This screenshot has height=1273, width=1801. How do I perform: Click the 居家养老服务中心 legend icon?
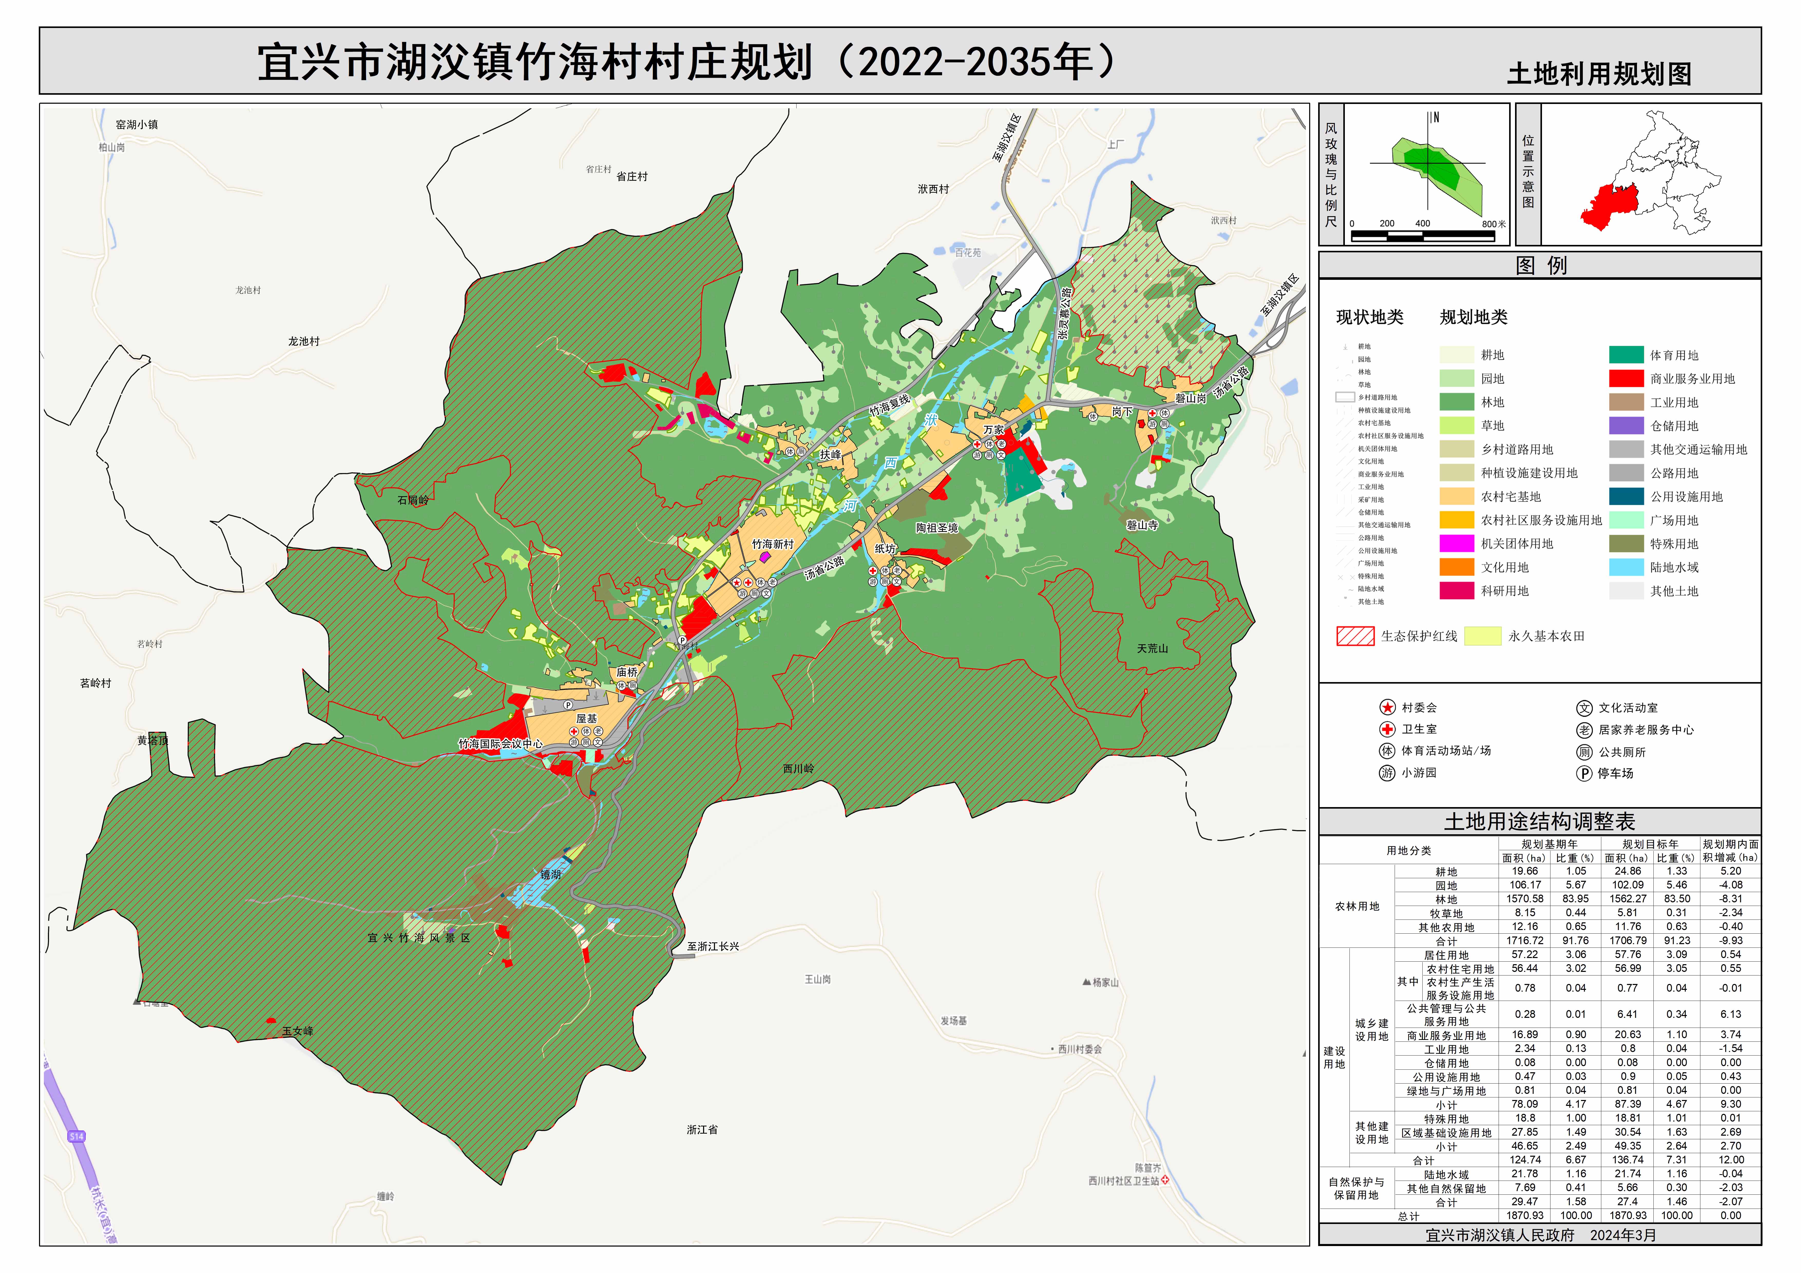(x=1585, y=730)
